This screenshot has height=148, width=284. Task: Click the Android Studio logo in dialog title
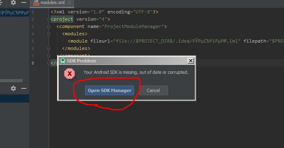pos(63,61)
